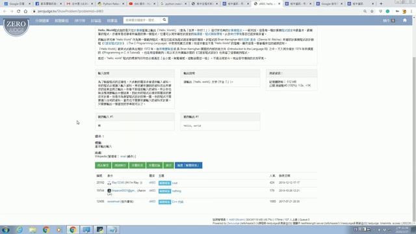416x234 pixels.
Task: Click the ZeroJudge logo
Action: pos(16,27)
